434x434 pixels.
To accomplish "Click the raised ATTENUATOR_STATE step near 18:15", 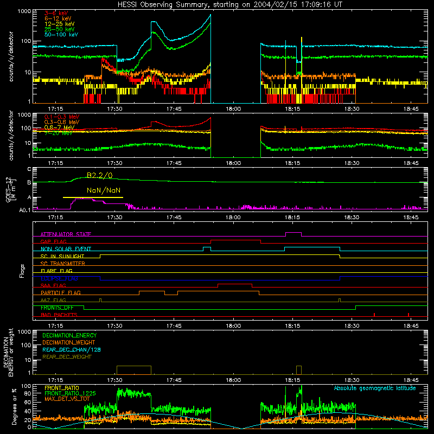I will click(293, 233).
